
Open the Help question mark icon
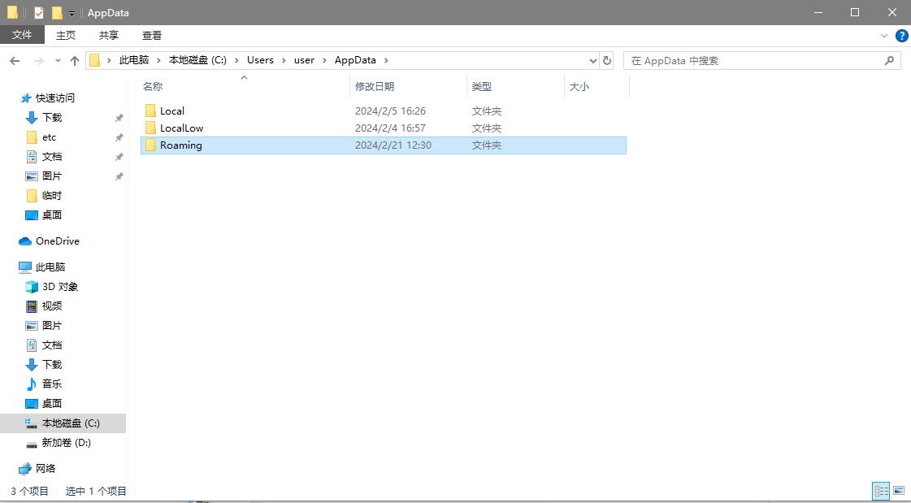tap(901, 36)
